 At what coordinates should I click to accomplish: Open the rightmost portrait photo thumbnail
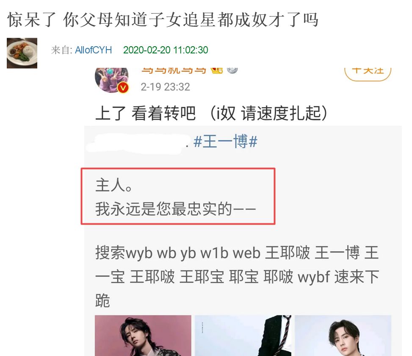[x=343, y=336]
